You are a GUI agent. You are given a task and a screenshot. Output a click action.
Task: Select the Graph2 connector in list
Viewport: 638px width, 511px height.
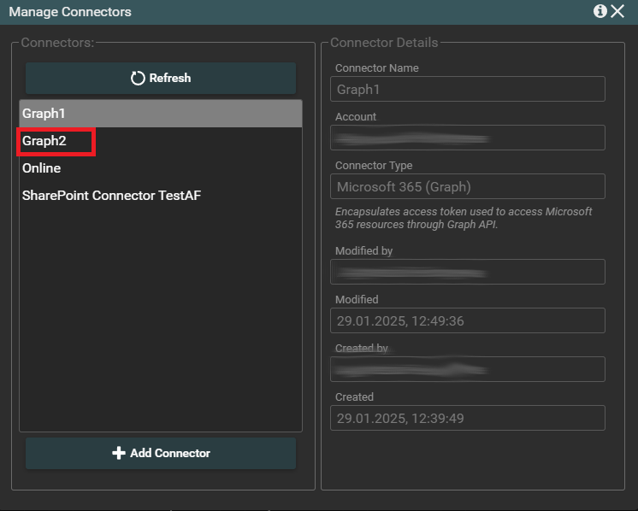coord(44,141)
